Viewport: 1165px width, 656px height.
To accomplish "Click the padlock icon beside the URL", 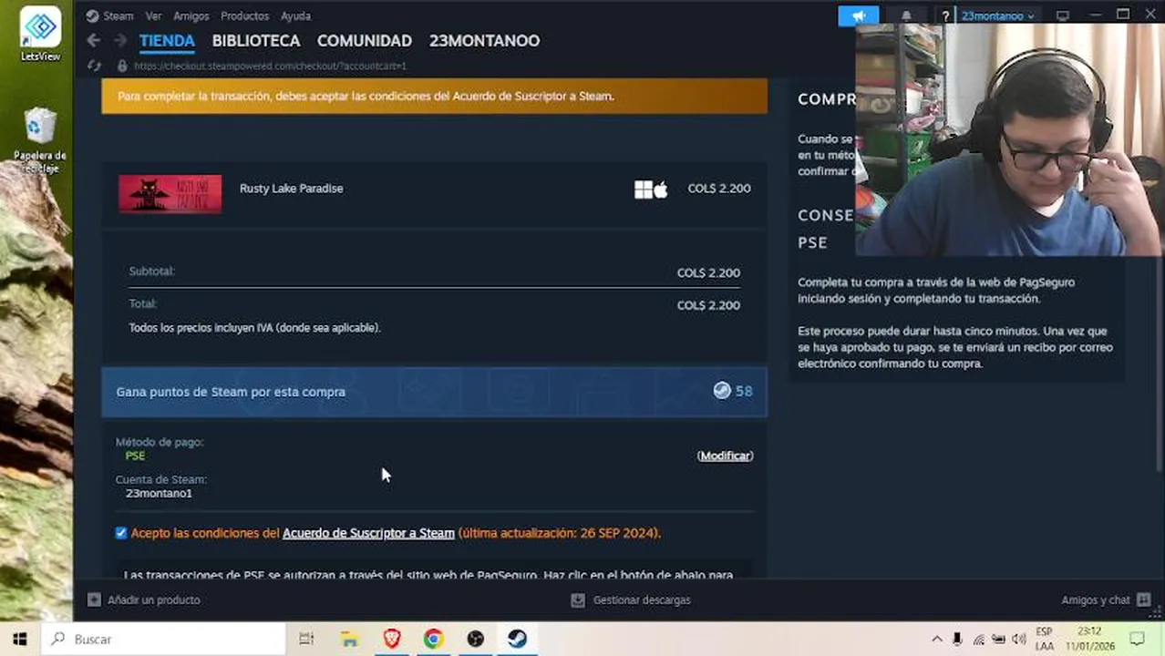I will (122, 66).
